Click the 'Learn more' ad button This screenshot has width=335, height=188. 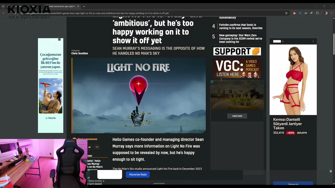tap(237, 116)
